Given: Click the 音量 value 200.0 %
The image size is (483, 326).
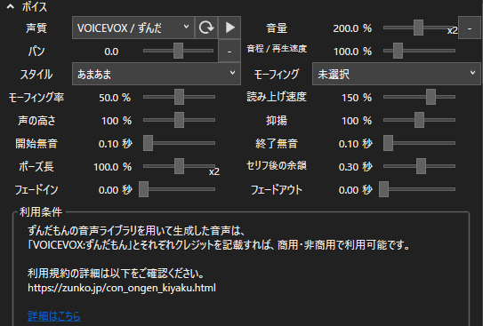Looking at the screenshot, I should pos(352,28).
